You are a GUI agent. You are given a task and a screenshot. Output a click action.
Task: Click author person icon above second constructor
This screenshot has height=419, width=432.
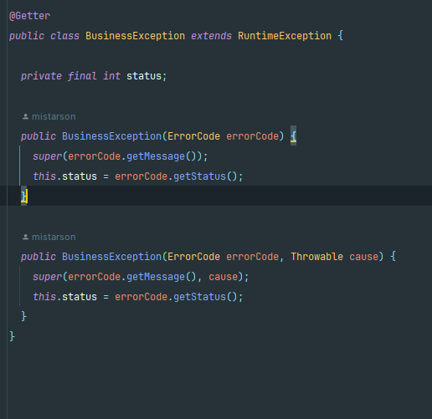(x=25, y=237)
